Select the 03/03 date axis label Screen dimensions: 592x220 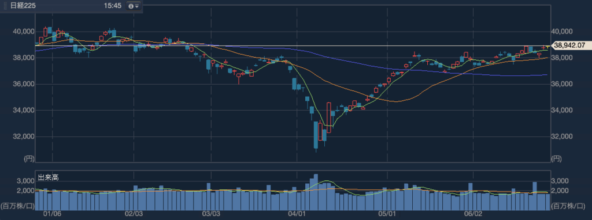[x=211, y=214]
